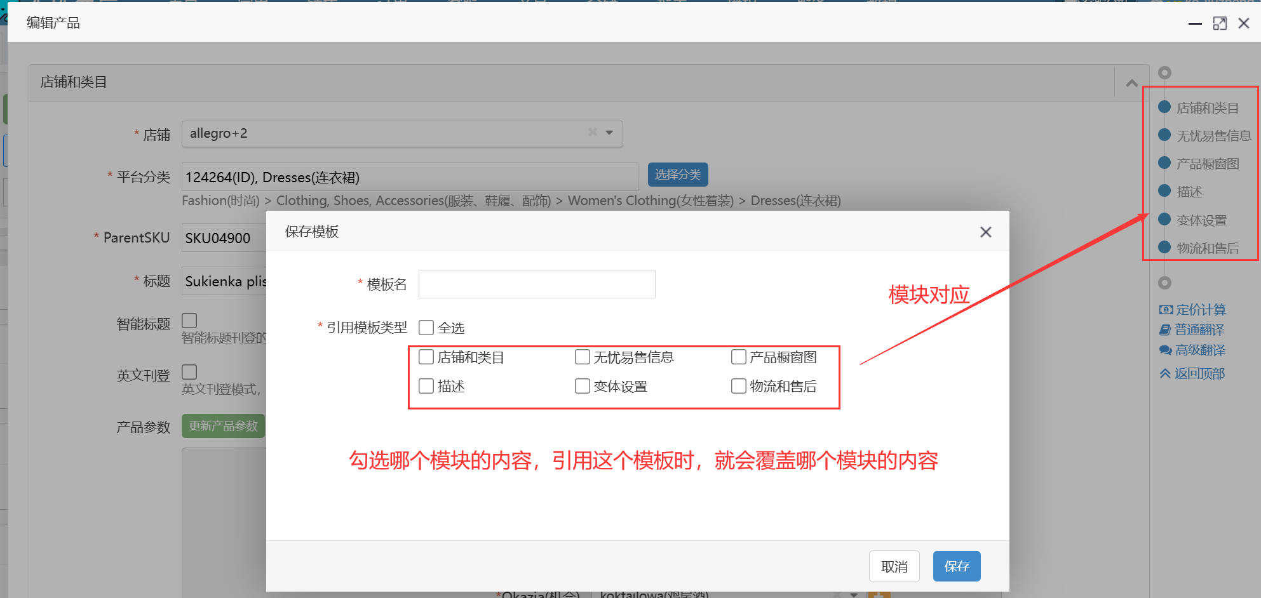1261x598 pixels.
Task: Jump to 店铺和类目 section in navigation
Action: point(1206,108)
